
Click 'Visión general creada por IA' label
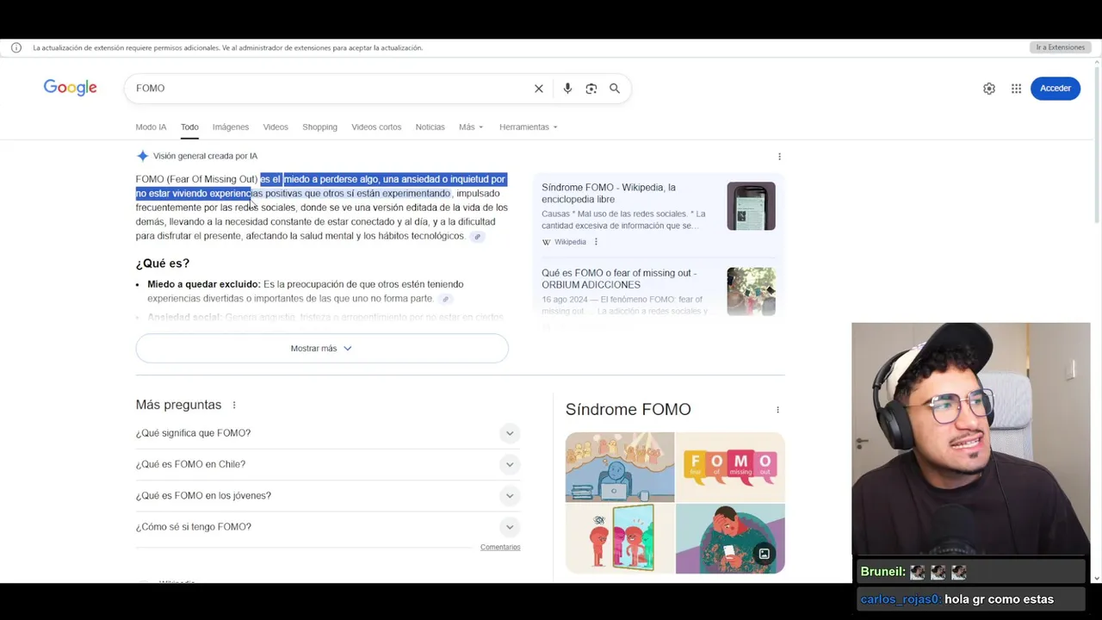[205, 156]
